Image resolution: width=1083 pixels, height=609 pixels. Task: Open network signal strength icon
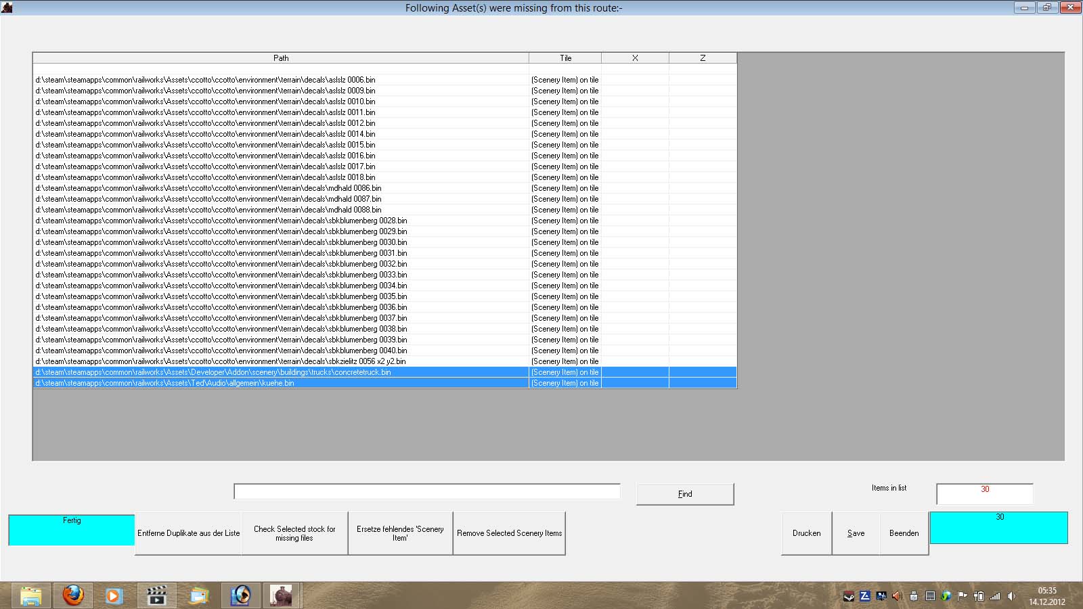(x=995, y=596)
